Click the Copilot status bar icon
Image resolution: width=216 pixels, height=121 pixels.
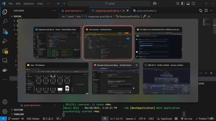[176, 119]
